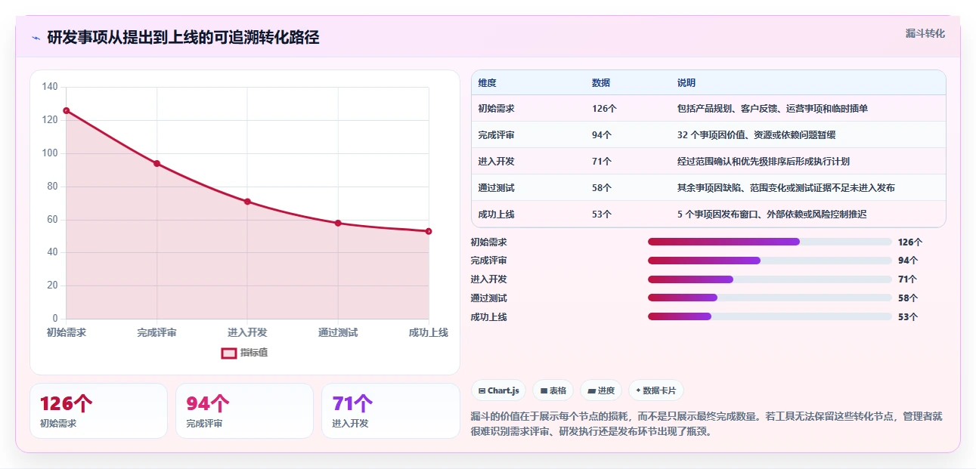The image size is (976, 469).
Task: Click the sparkle icon in the 数据卡片 chip
Action: point(638,390)
